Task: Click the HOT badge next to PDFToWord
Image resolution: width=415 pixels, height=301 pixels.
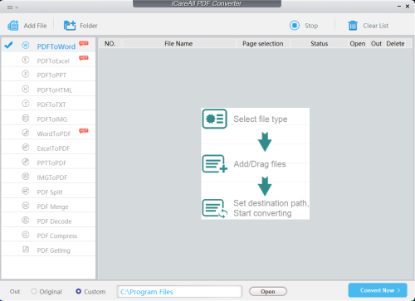Action: pos(84,43)
